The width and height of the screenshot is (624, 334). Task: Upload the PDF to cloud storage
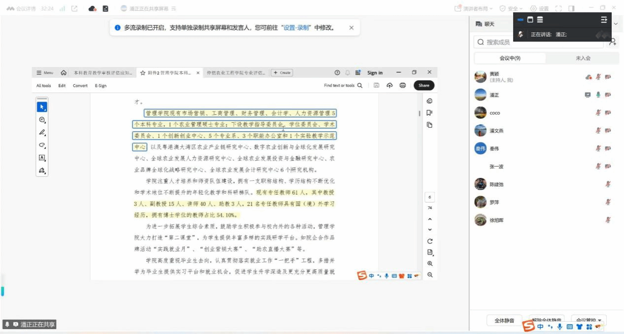(x=389, y=85)
